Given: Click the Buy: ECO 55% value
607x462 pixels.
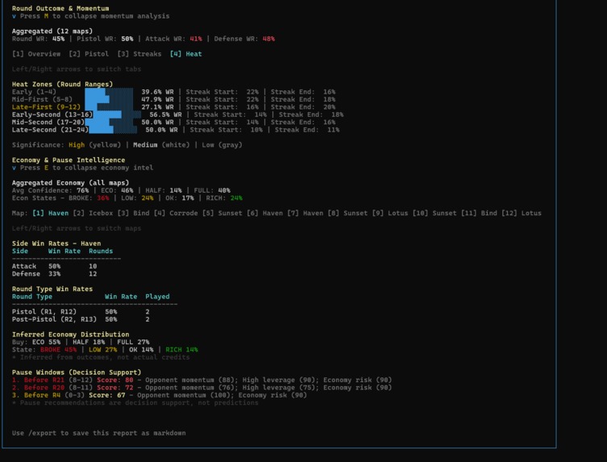Looking at the screenshot, I should tap(36, 342).
